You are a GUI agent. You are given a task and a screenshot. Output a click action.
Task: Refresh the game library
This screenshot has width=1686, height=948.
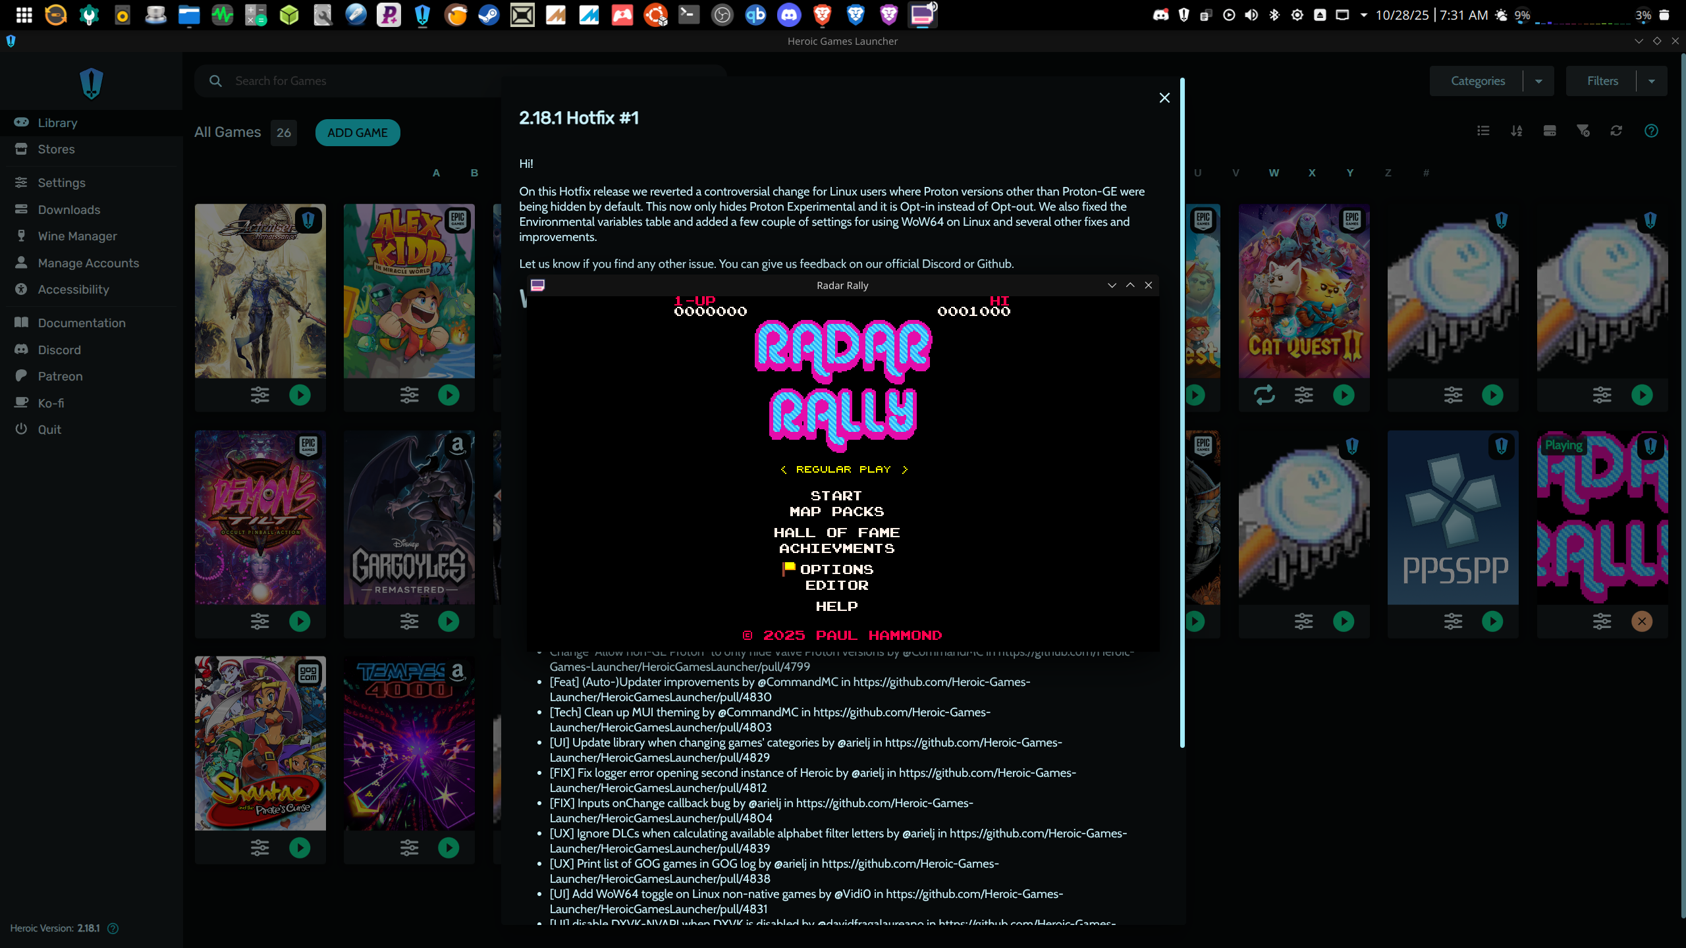[x=1616, y=131]
